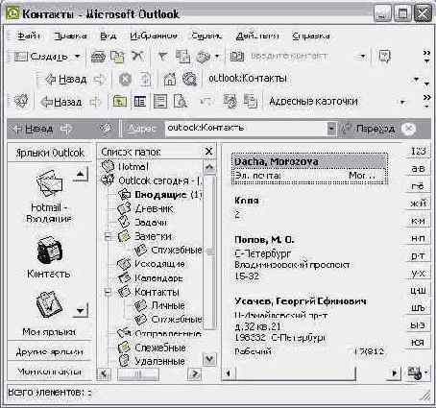
Task: Collapse the Заметки folder node
Action: 108,237
